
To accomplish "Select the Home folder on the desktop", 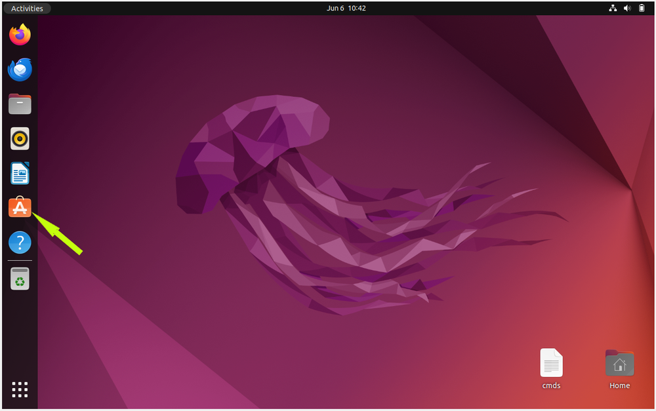I will coord(619,362).
